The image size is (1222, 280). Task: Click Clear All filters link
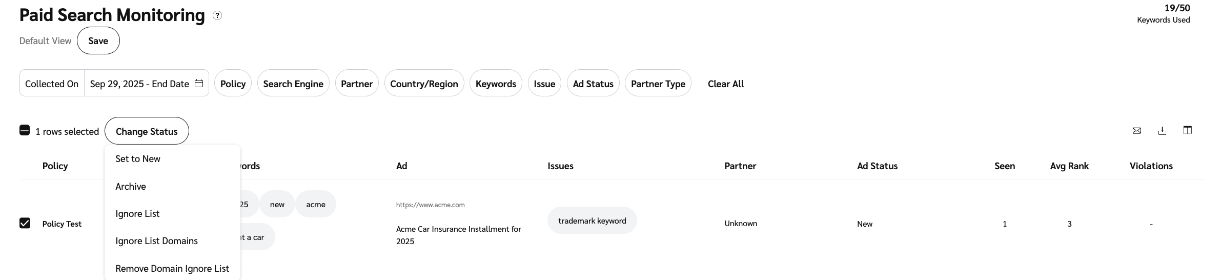pyautogui.click(x=725, y=84)
